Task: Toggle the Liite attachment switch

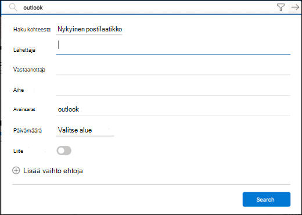Action: tap(64, 150)
